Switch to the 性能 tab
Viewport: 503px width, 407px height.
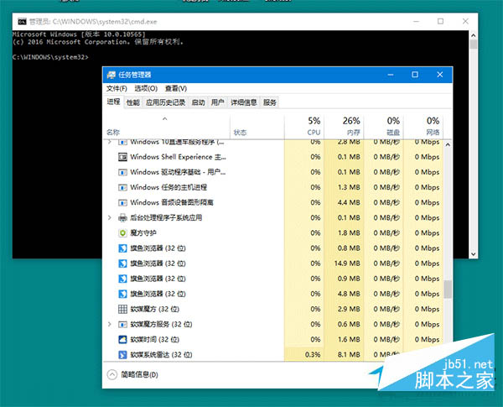(132, 102)
